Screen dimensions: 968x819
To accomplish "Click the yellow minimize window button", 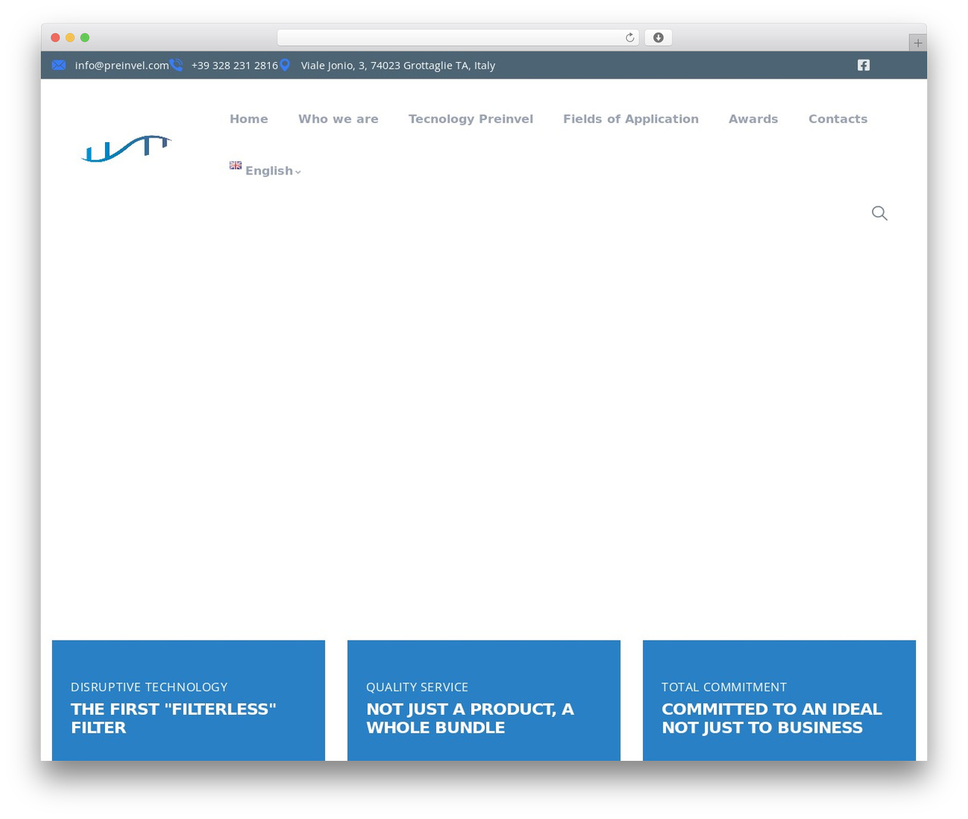I will (x=70, y=38).
